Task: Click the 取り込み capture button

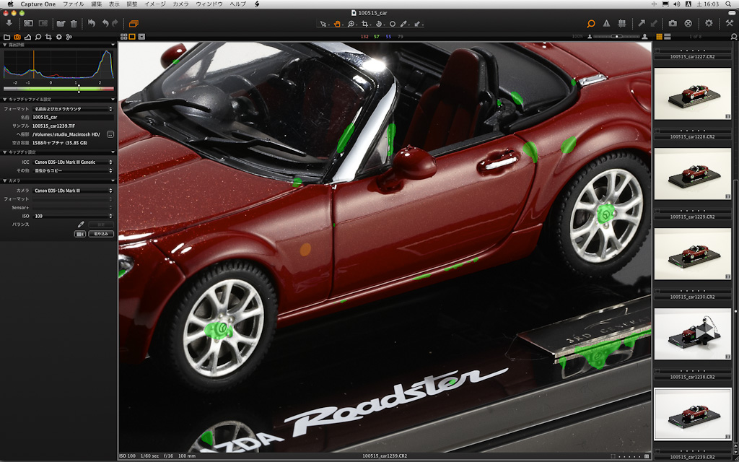Action: (x=101, y=234)
